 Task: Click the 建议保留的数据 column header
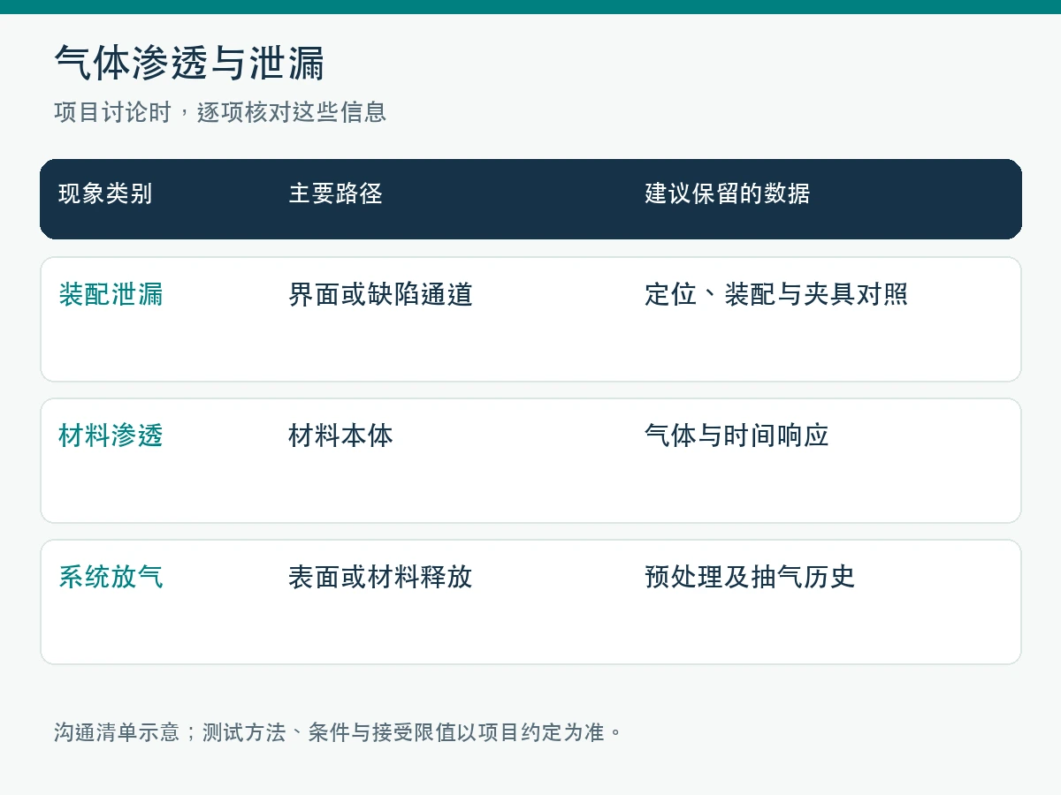tap(727, 193)
